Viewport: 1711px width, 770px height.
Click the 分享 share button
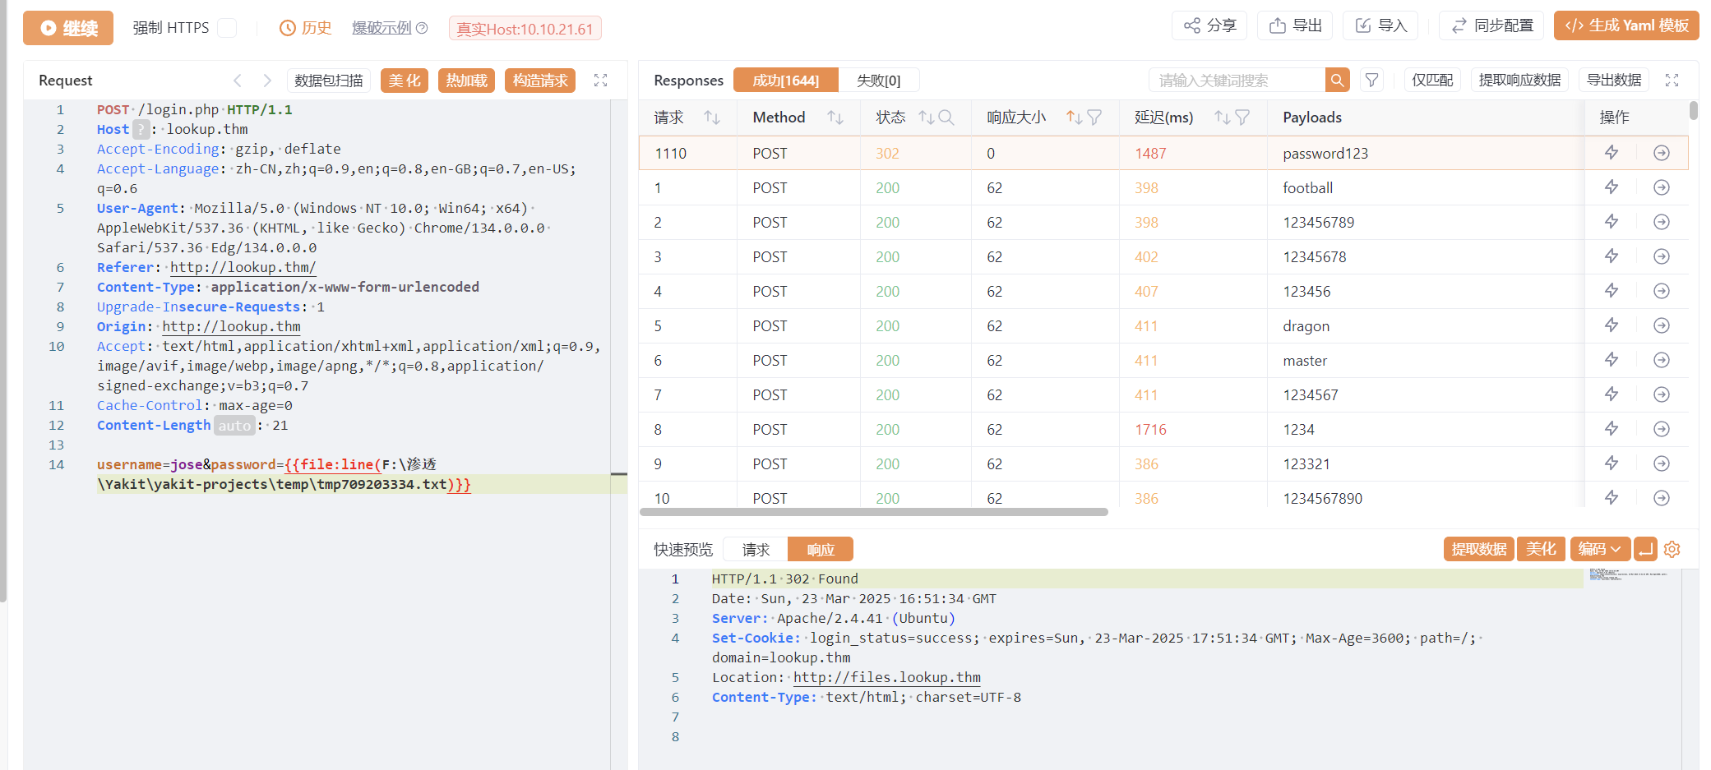pos(1209,25)
